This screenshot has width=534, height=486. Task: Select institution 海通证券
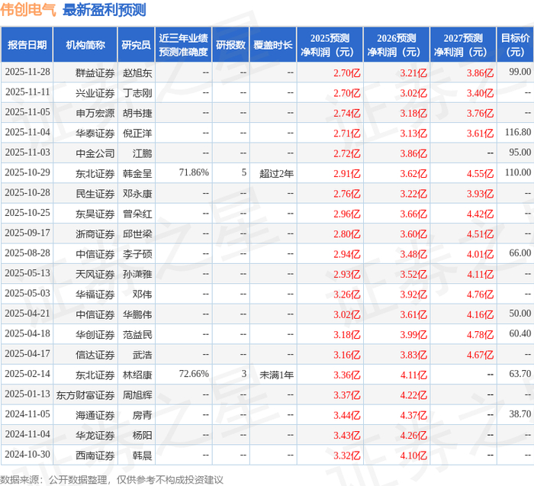[95, 415]
